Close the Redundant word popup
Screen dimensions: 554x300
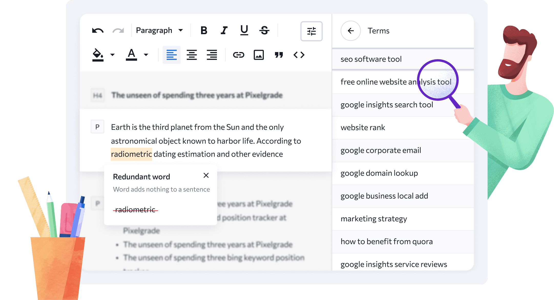tap(206, 175)
